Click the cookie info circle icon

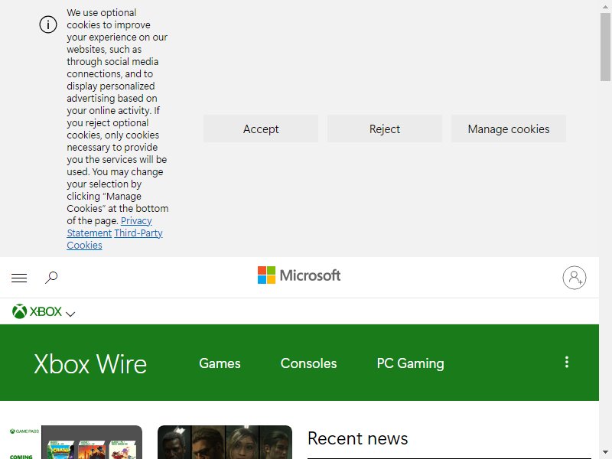(x=48, y=24)
